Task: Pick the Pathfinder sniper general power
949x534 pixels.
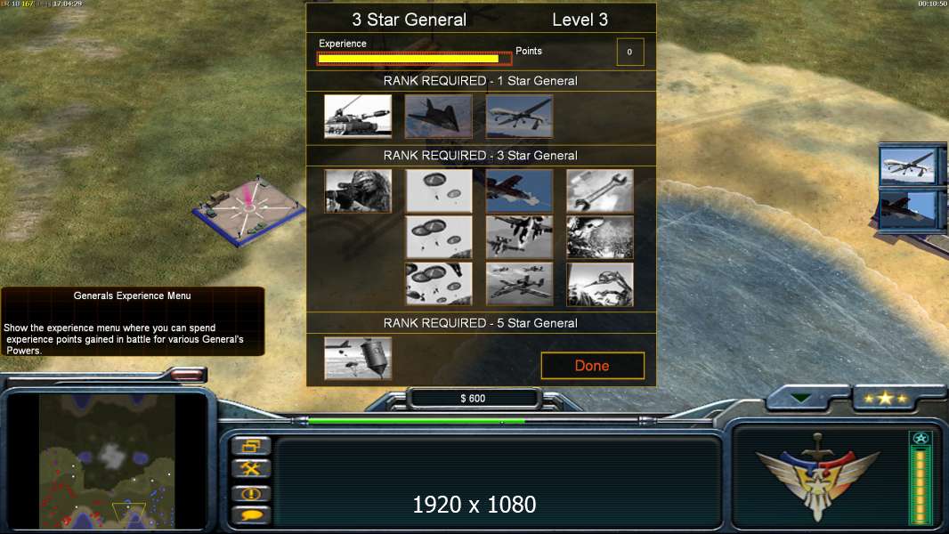Action: tap(358, 190)
